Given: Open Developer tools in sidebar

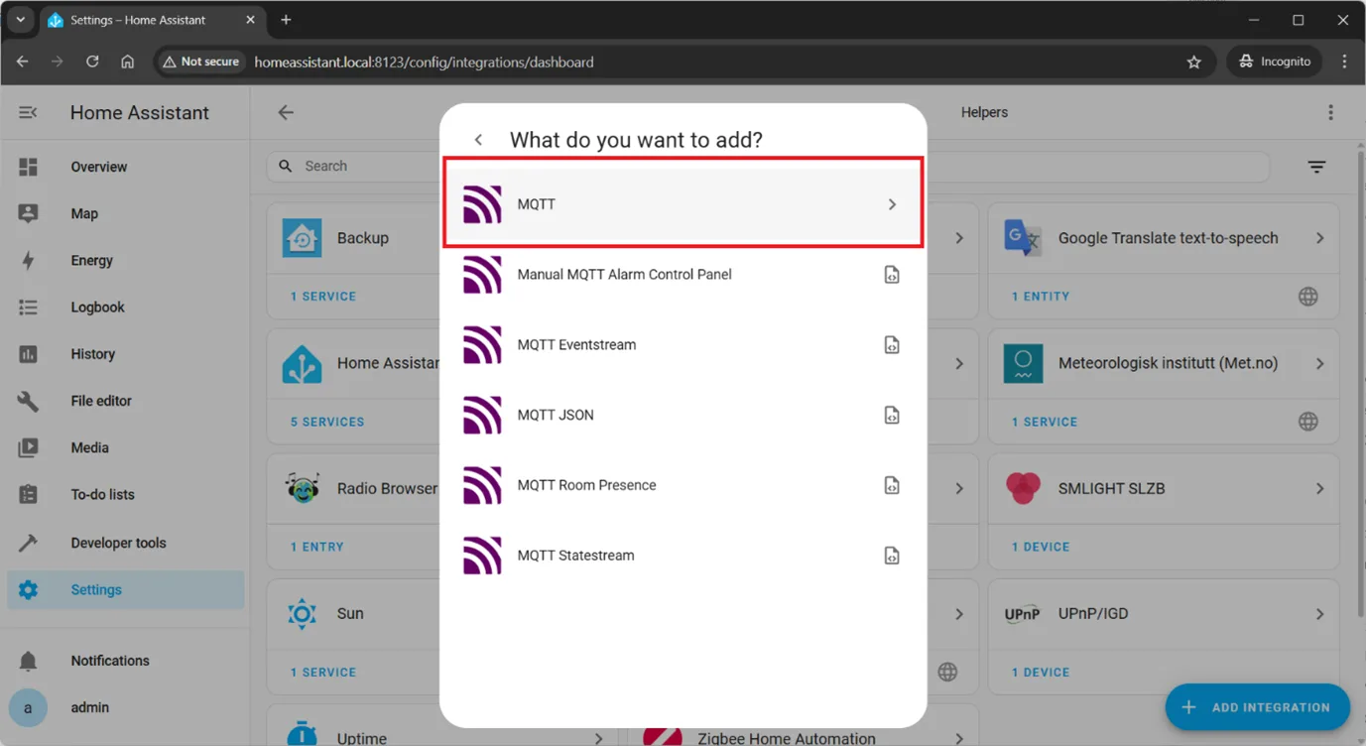Looking at the screenshot, I should (x=118, y=543).
